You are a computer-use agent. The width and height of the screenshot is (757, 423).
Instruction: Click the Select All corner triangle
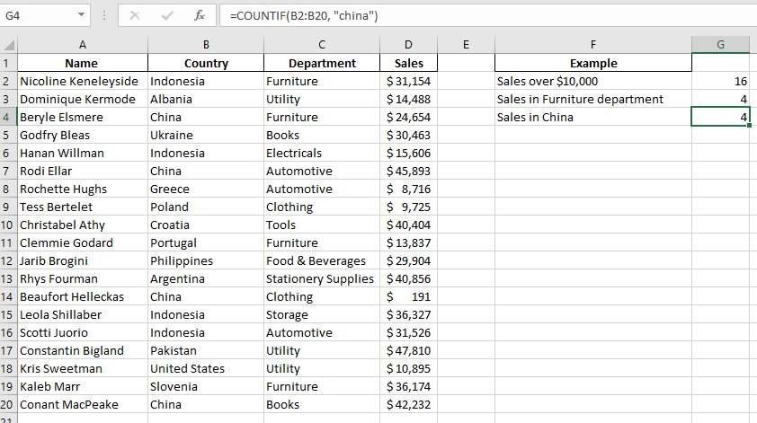pos(8,45)
